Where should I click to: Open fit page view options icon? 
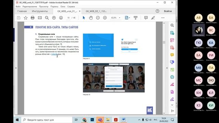click(x=127, y=18)
